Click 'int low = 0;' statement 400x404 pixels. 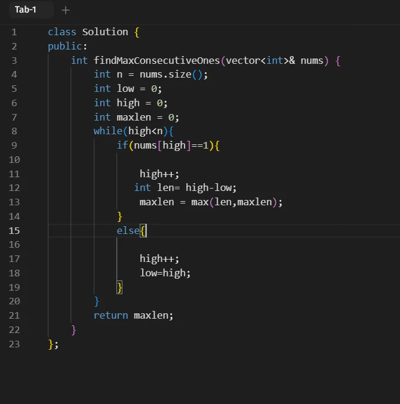[x=128, y=89]
